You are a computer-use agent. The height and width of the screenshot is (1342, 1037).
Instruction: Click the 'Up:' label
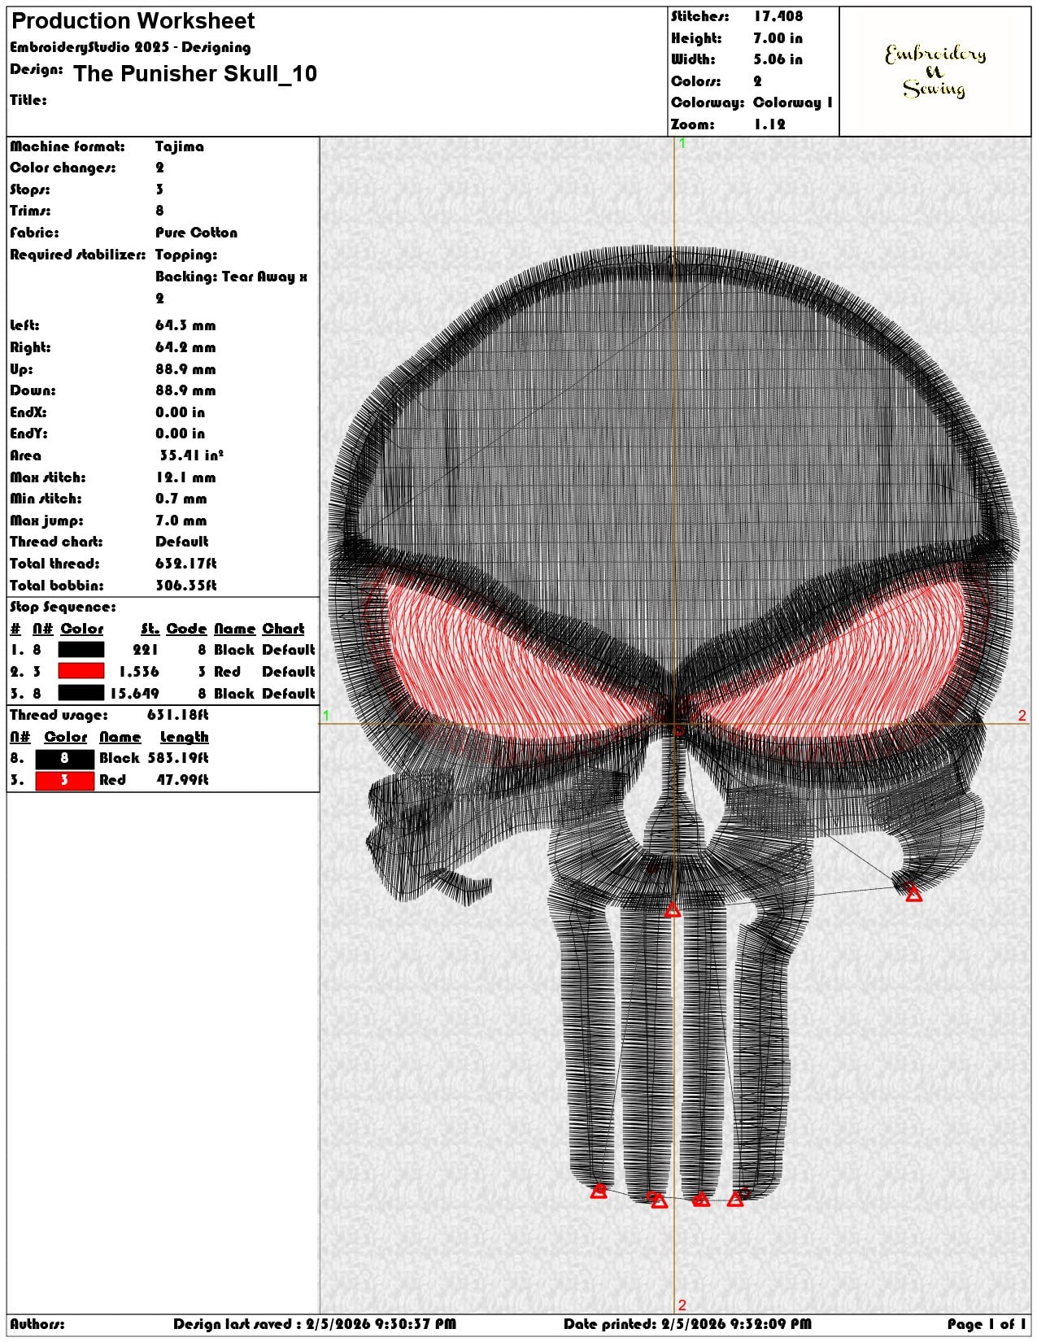(21, 369)
